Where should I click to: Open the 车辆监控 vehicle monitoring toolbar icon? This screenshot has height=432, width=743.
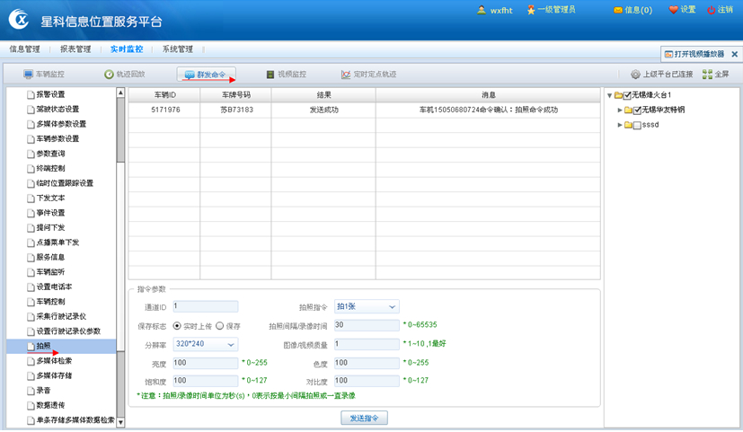coord(29,75)
